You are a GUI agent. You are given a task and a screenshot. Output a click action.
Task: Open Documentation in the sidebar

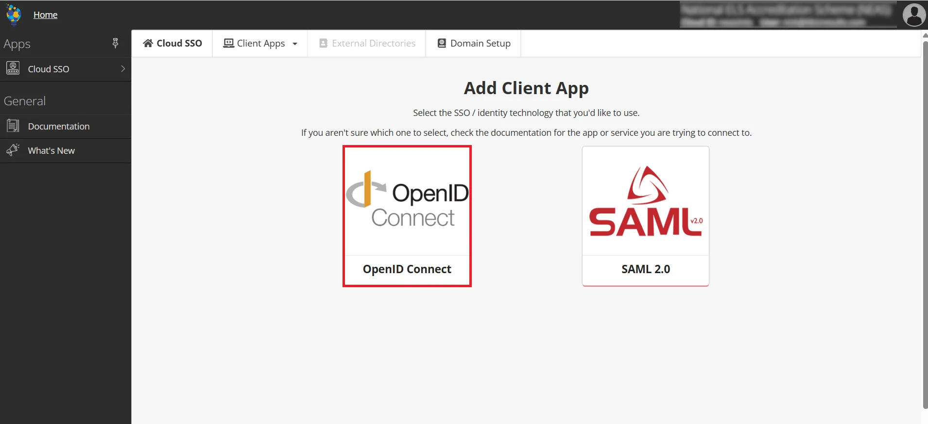click(59, 126)
